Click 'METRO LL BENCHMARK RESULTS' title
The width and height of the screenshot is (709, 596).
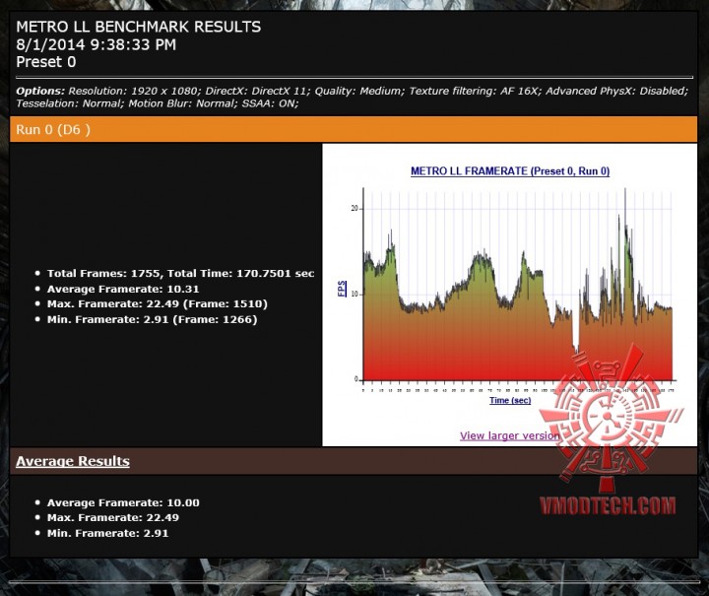point(139,27)
